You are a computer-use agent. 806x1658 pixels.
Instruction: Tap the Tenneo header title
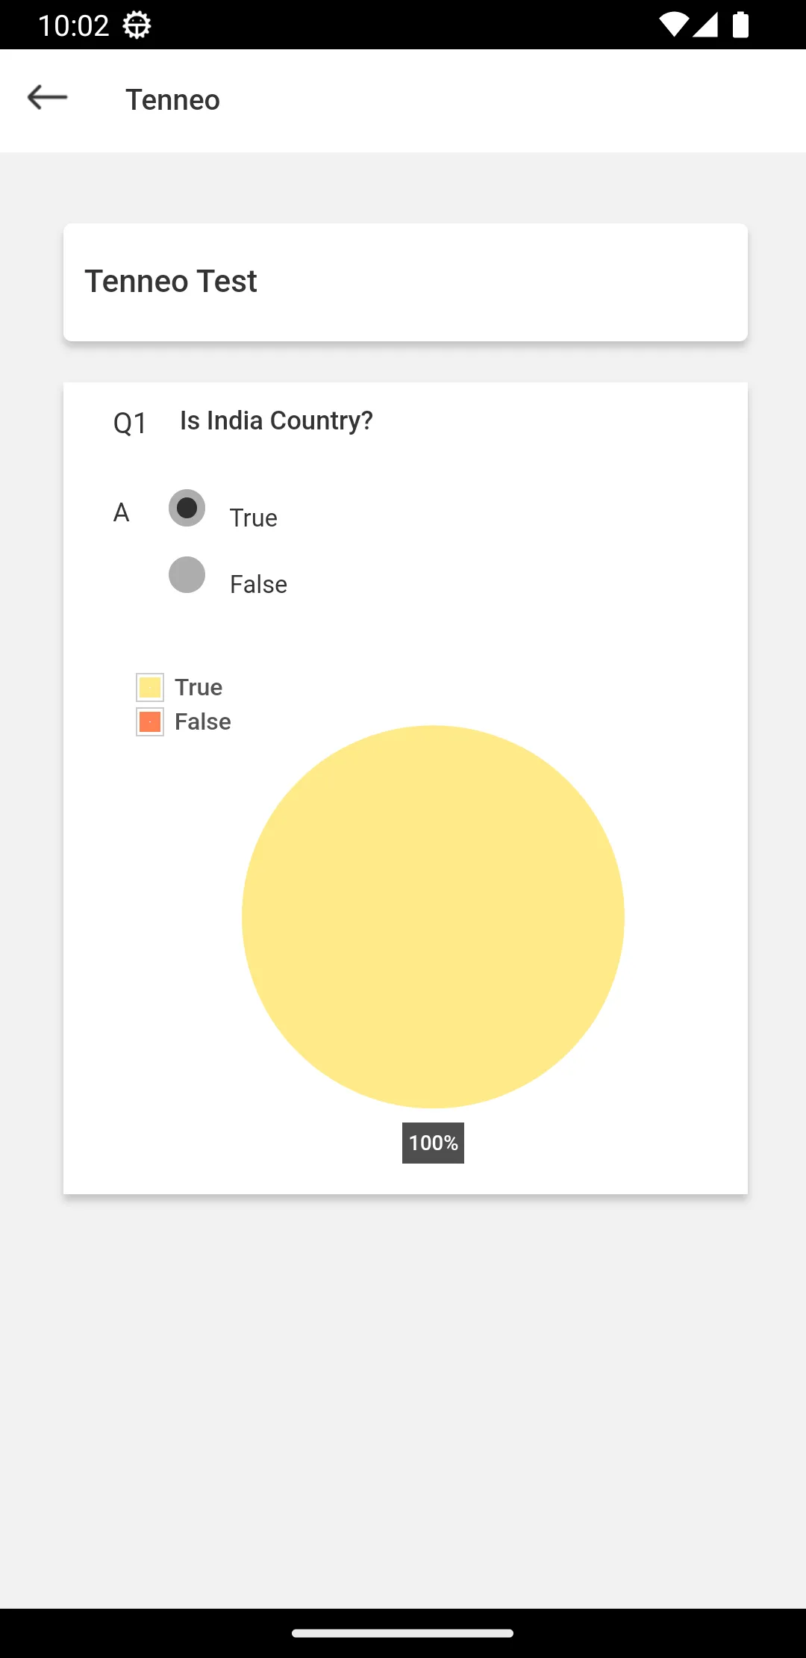(172, 100)
